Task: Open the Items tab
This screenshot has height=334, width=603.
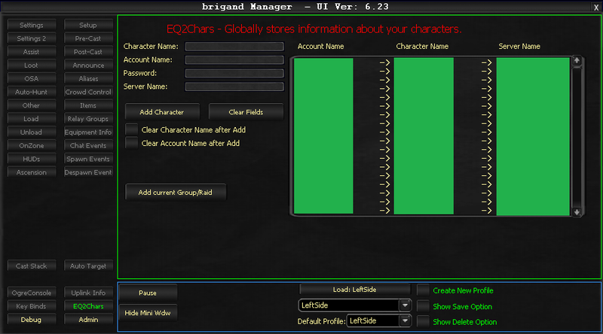Action: point(88,105)
